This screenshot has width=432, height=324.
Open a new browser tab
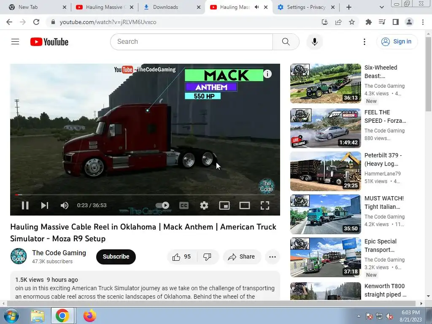tap(349, 7)
